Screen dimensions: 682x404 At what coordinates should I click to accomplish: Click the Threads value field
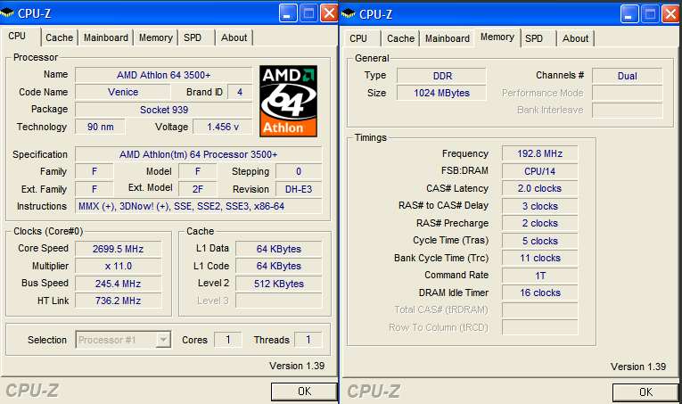click(x=308, y=340)
